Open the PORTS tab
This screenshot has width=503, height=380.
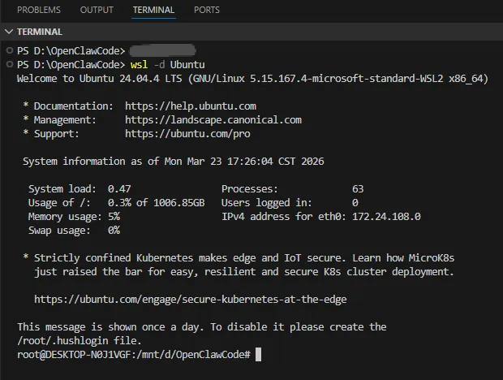[x=207, y=10]
